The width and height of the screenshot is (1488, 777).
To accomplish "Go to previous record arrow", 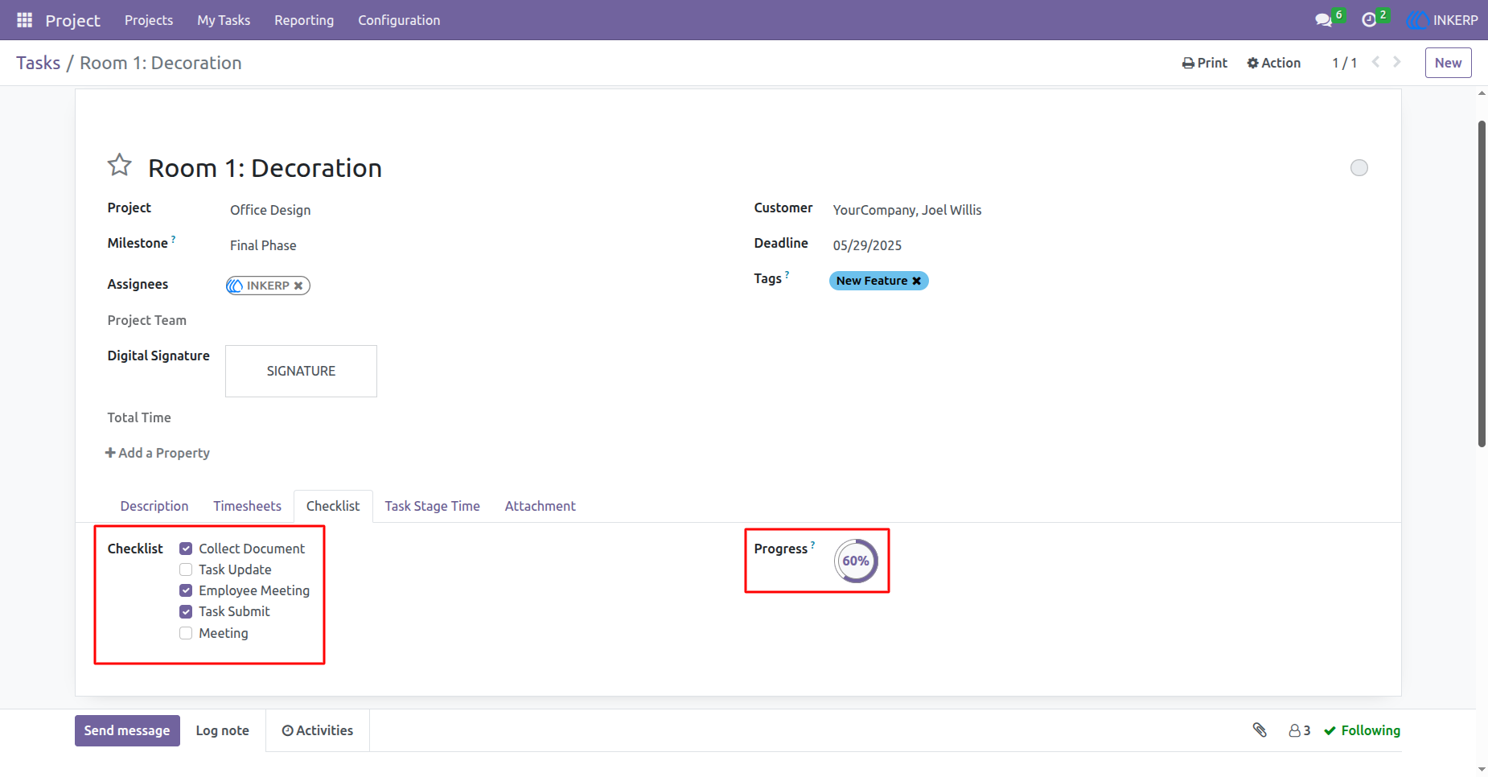I will click(x=1375, y=62).
